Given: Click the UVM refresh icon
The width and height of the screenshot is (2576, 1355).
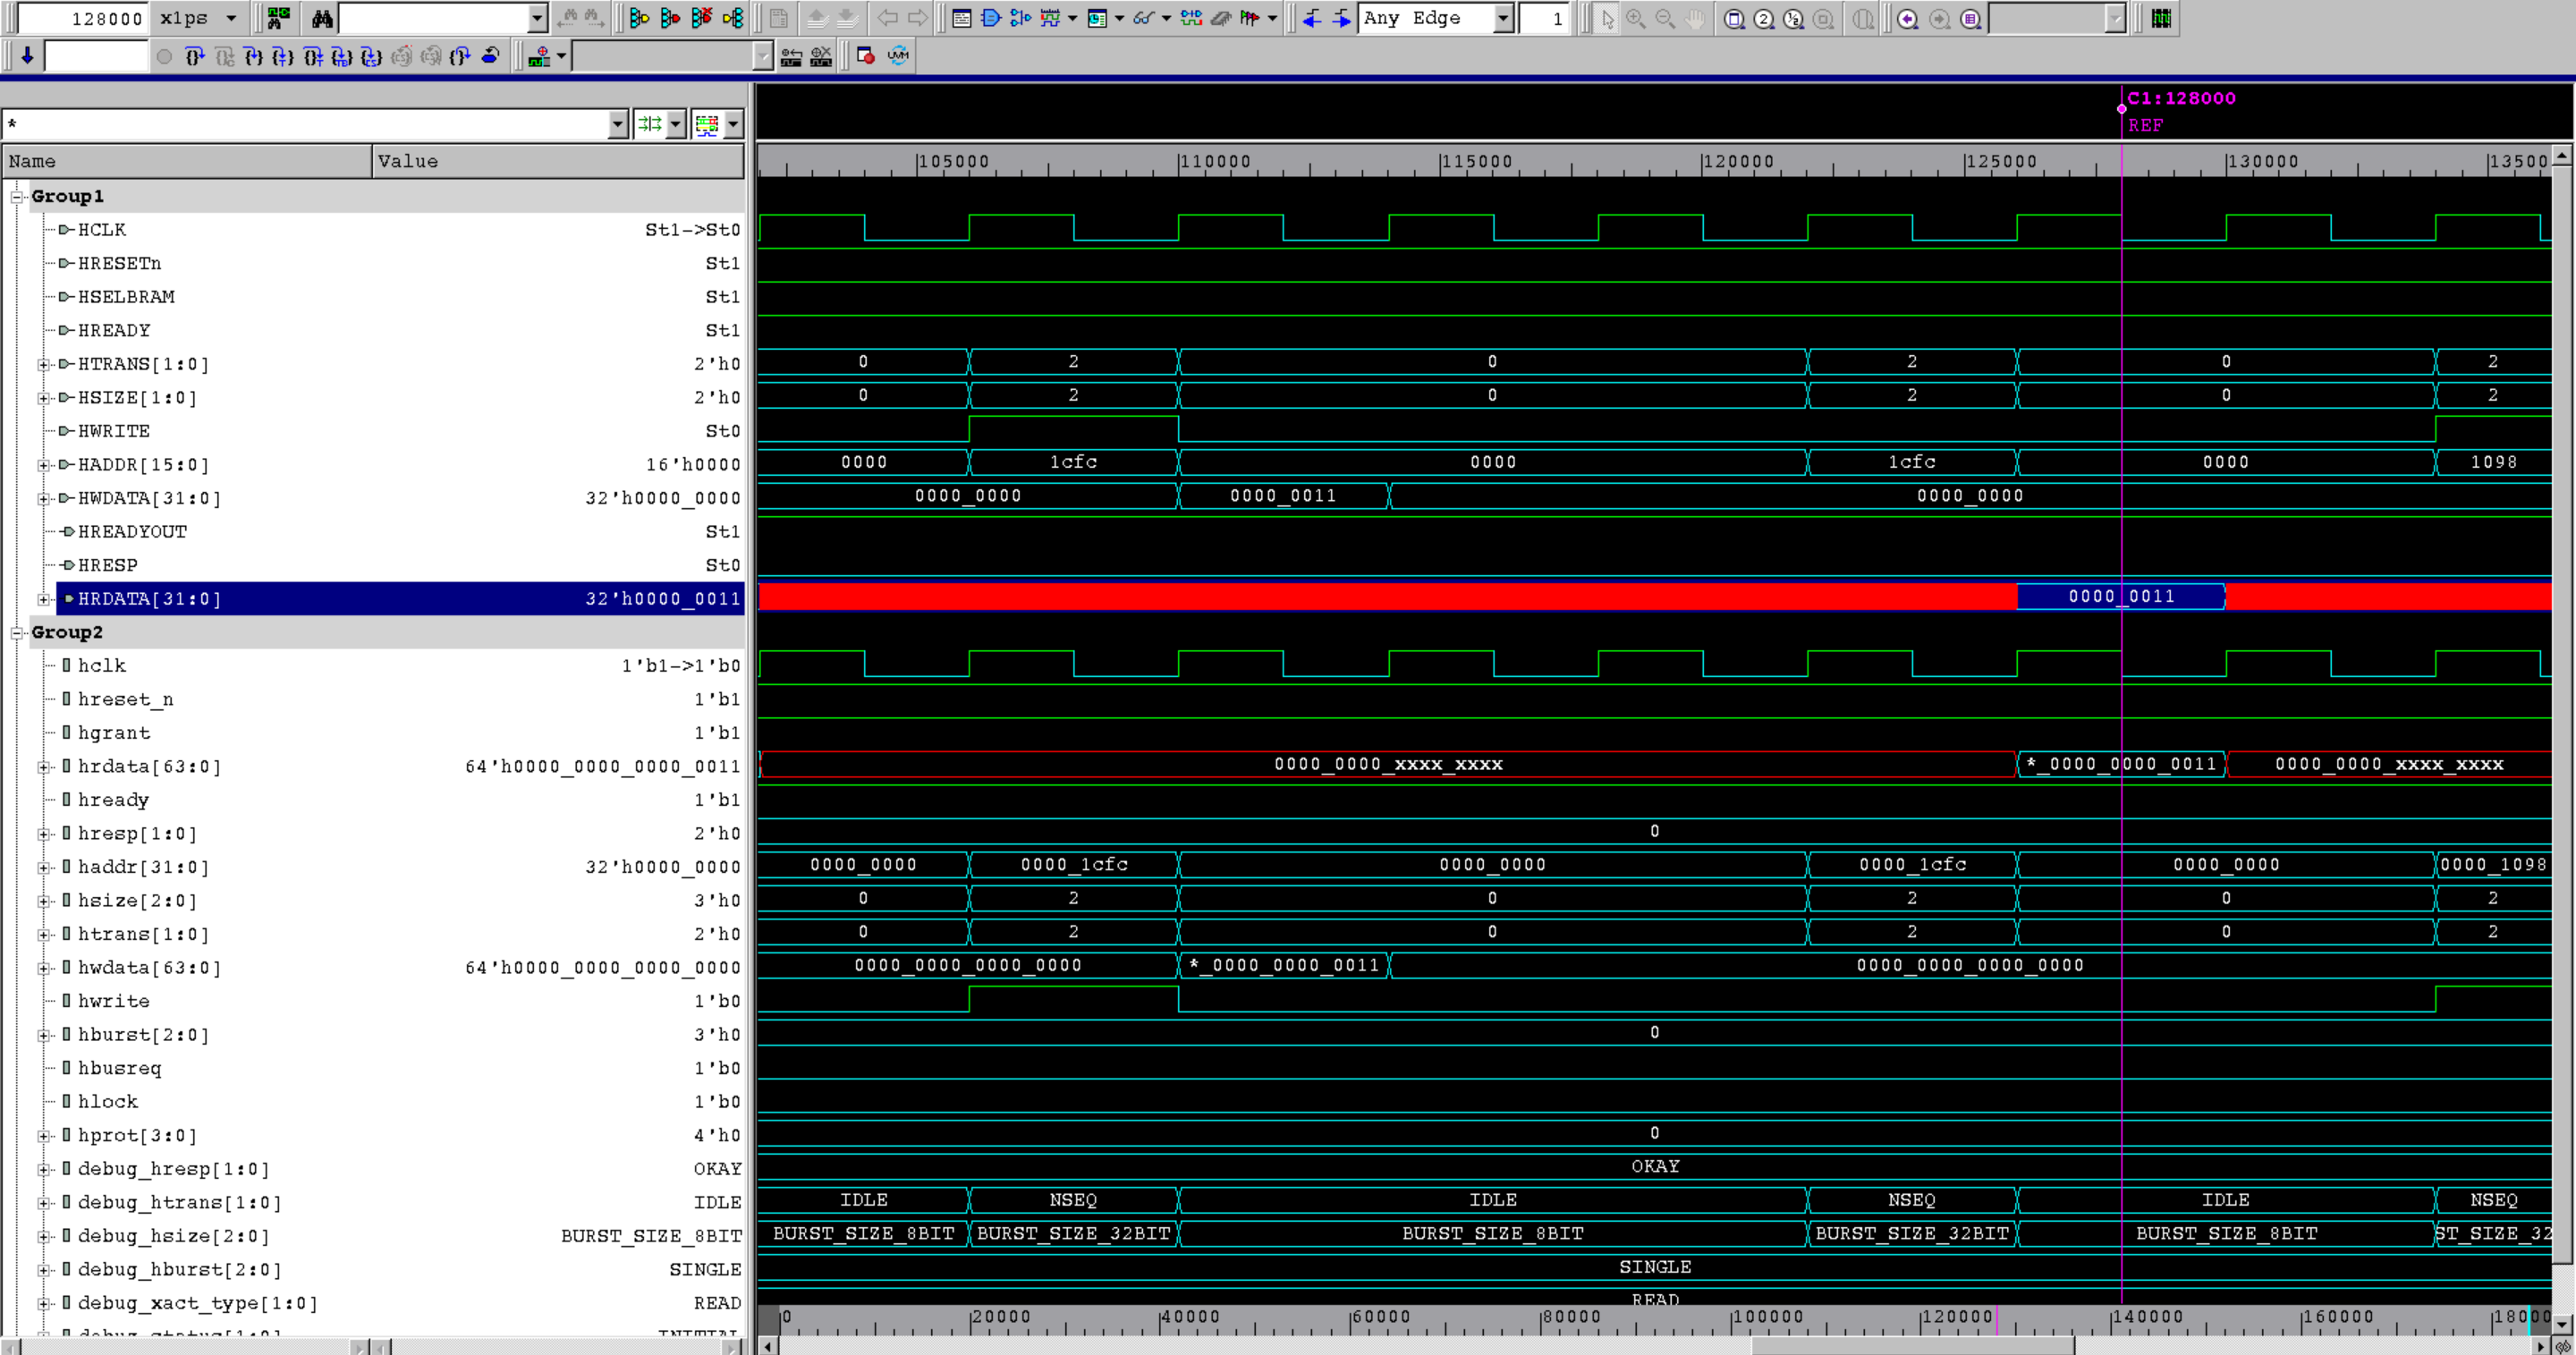Looking at the screenshot, I should 898,56.
